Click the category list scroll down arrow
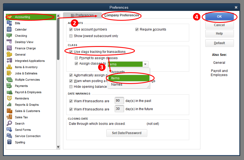244x160 pixels. 58,147
